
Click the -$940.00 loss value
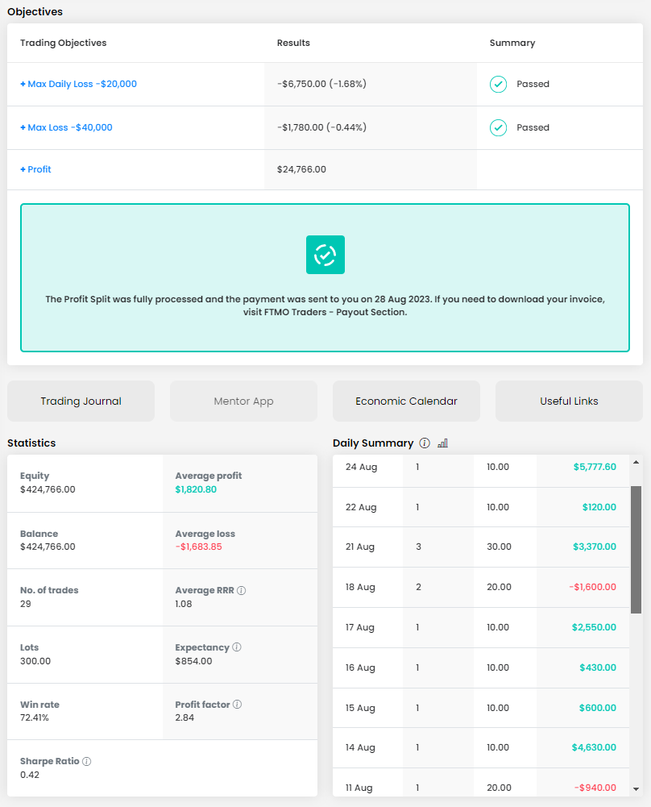pyautogui.click(x=595, y=788)
